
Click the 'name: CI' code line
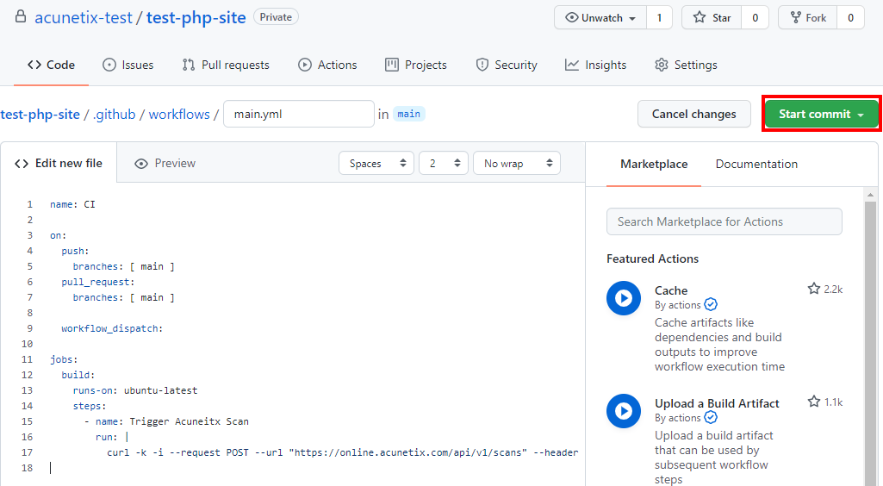(72, 204)
